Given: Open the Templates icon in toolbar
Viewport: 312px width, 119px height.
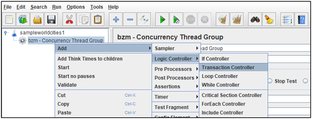Looking at the screenshot, I should [x=23, y=20].
